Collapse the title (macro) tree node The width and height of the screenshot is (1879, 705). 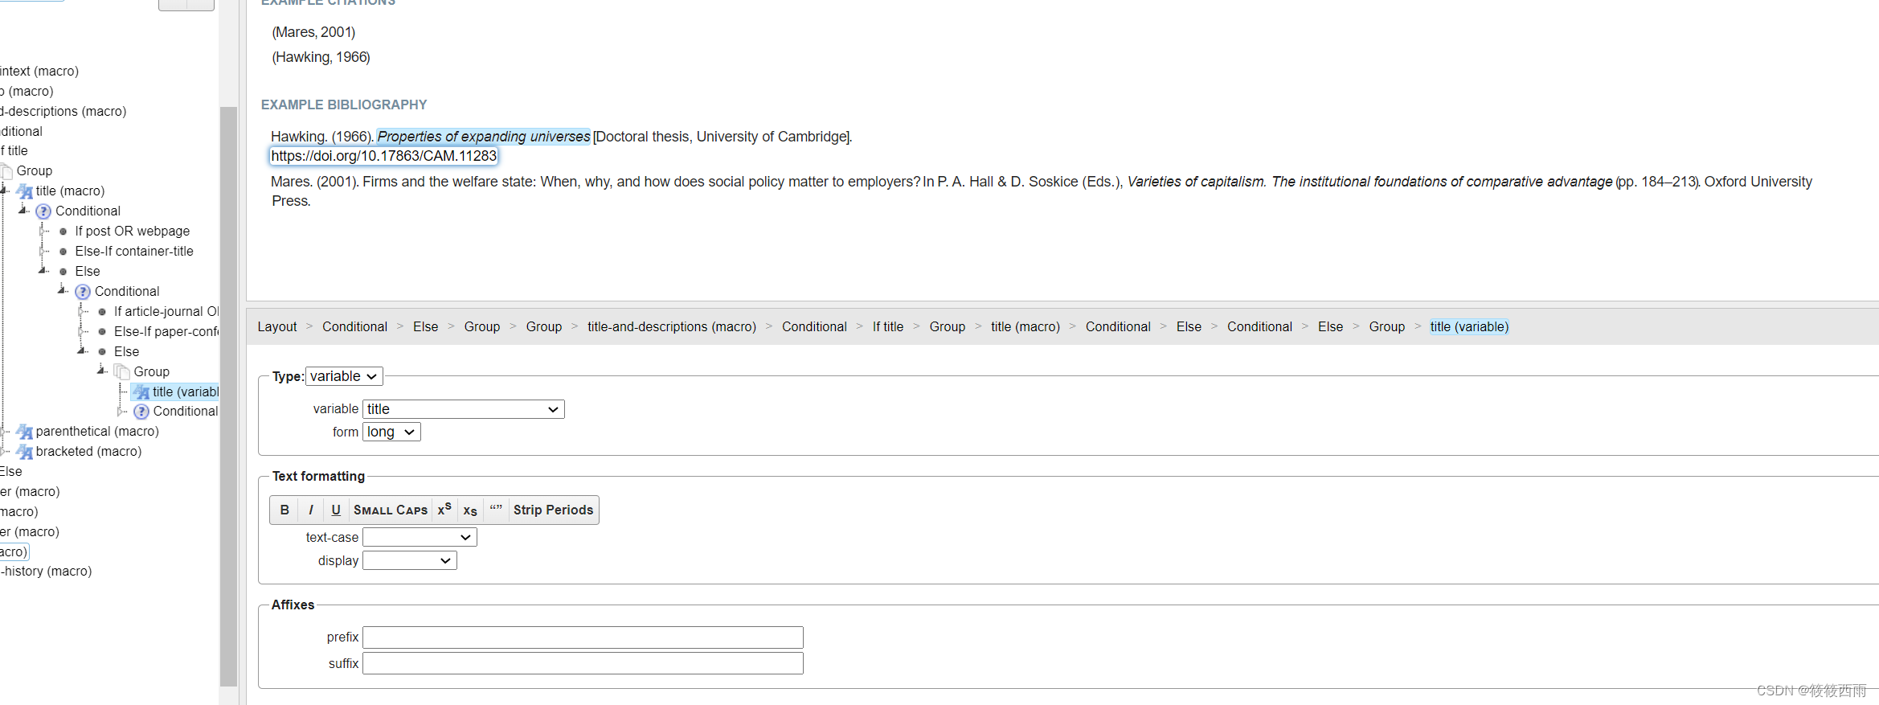tap(4, 191)
